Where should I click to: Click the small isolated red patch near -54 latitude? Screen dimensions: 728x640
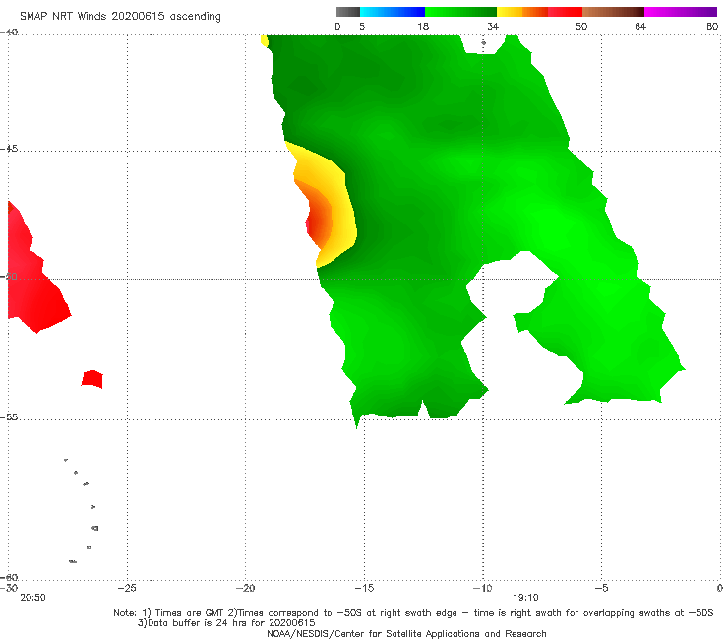pyautogui.click(x=92, y=379)
